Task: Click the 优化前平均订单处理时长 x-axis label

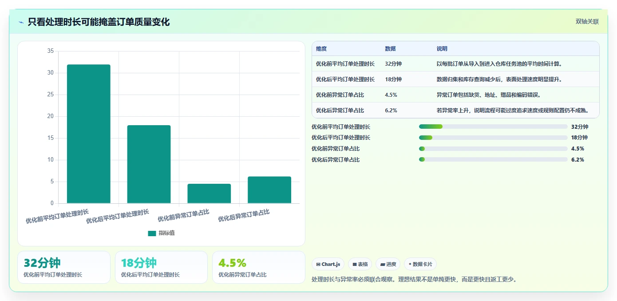Action: click(x=57, y=216)
